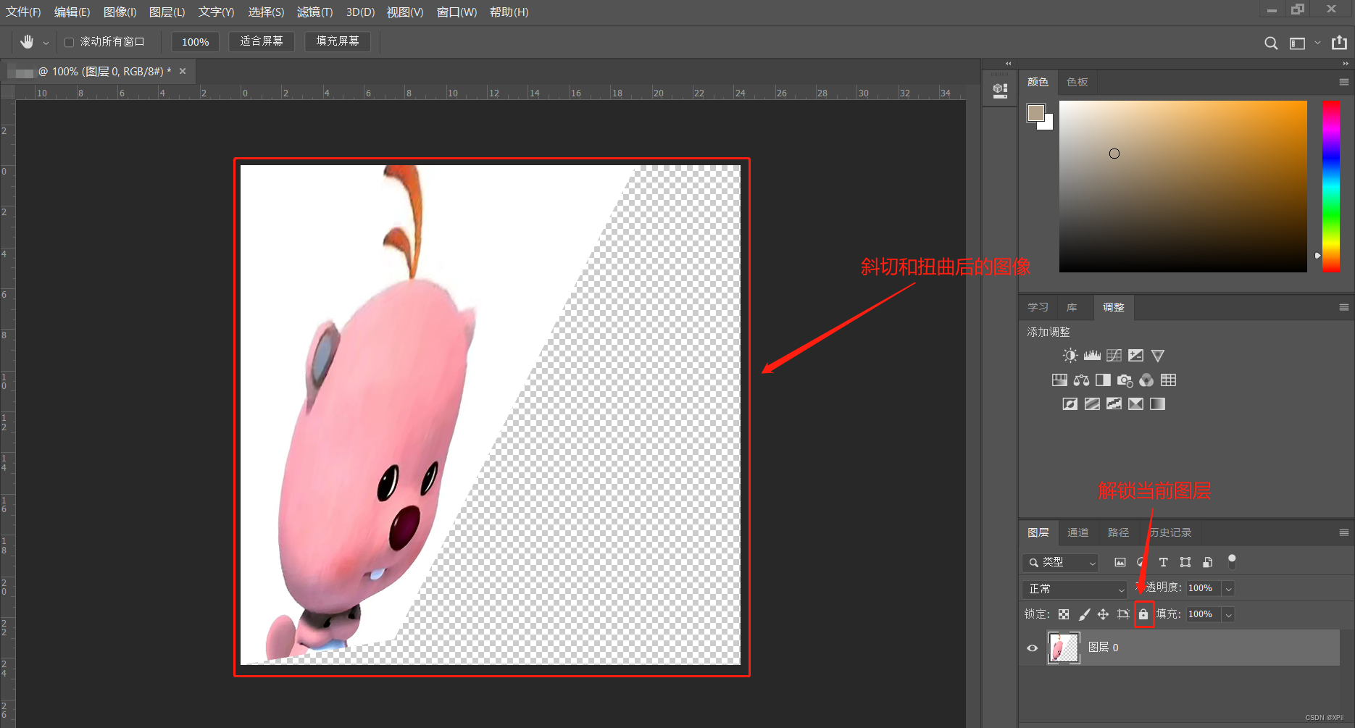This screenshot has width=1355, height=728.
Task: Add a Vibrance adjustment layer
Action: pyautogui.click(x=1158, y=356)
